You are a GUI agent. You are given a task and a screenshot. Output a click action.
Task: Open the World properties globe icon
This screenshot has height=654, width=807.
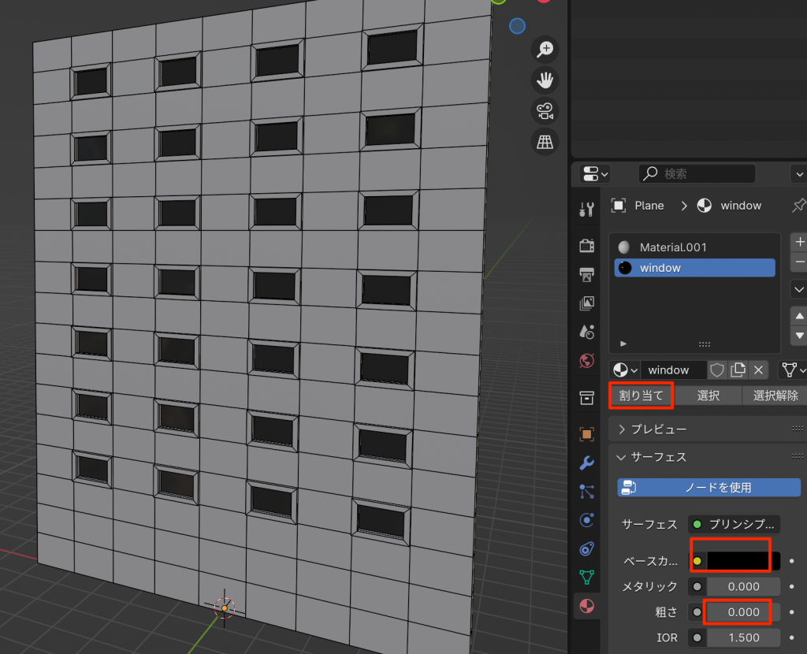(x=586, y=361)
